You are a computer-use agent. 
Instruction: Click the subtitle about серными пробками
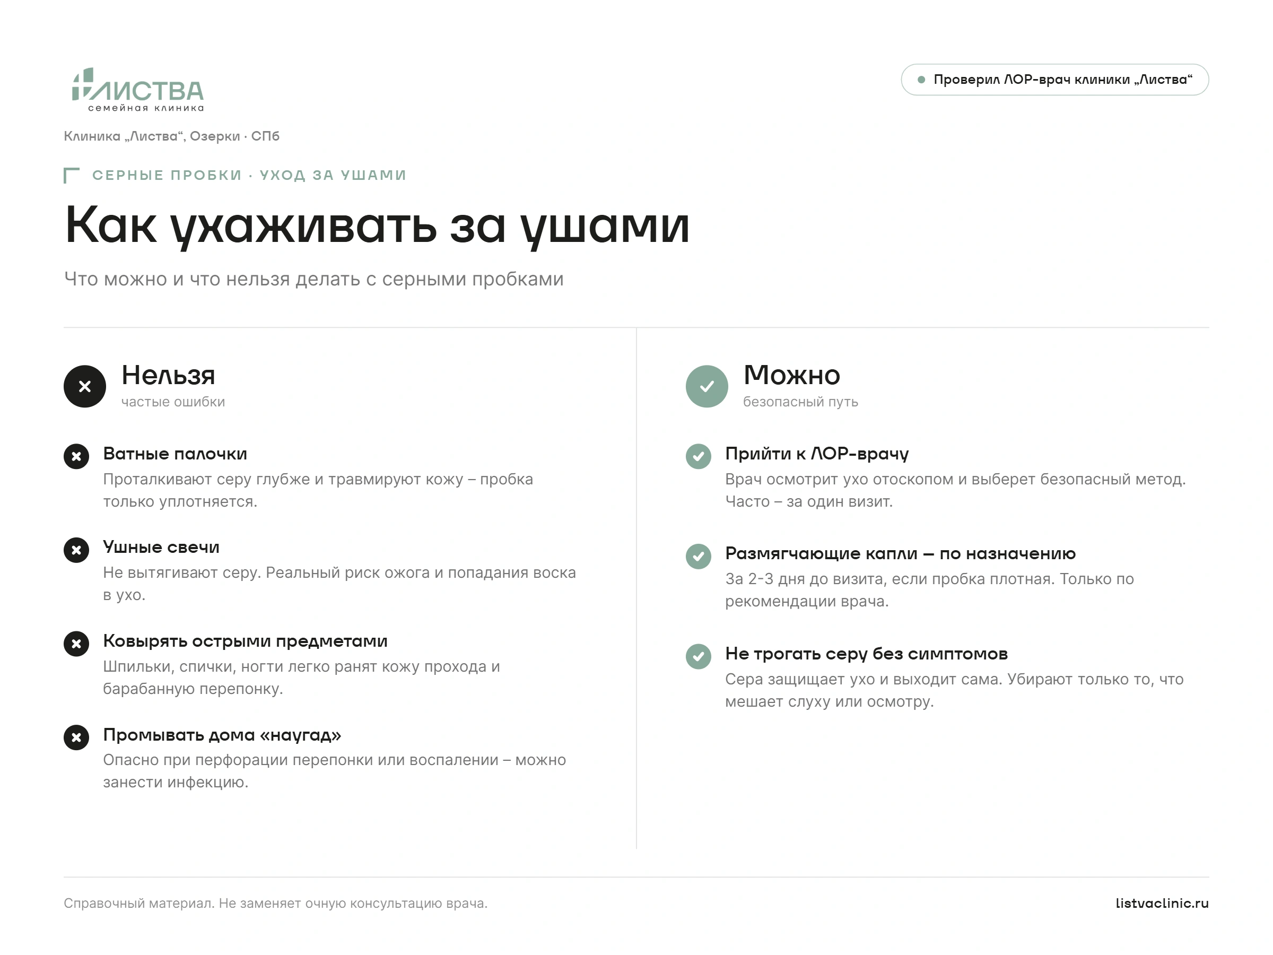[313, 279]
